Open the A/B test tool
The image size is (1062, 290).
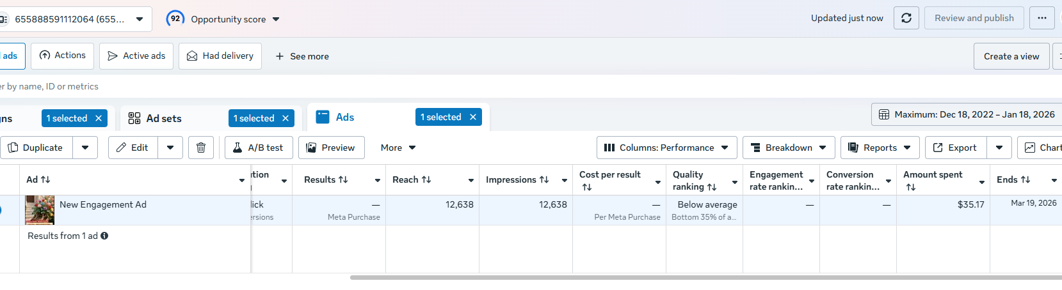[x=259, y=148]
